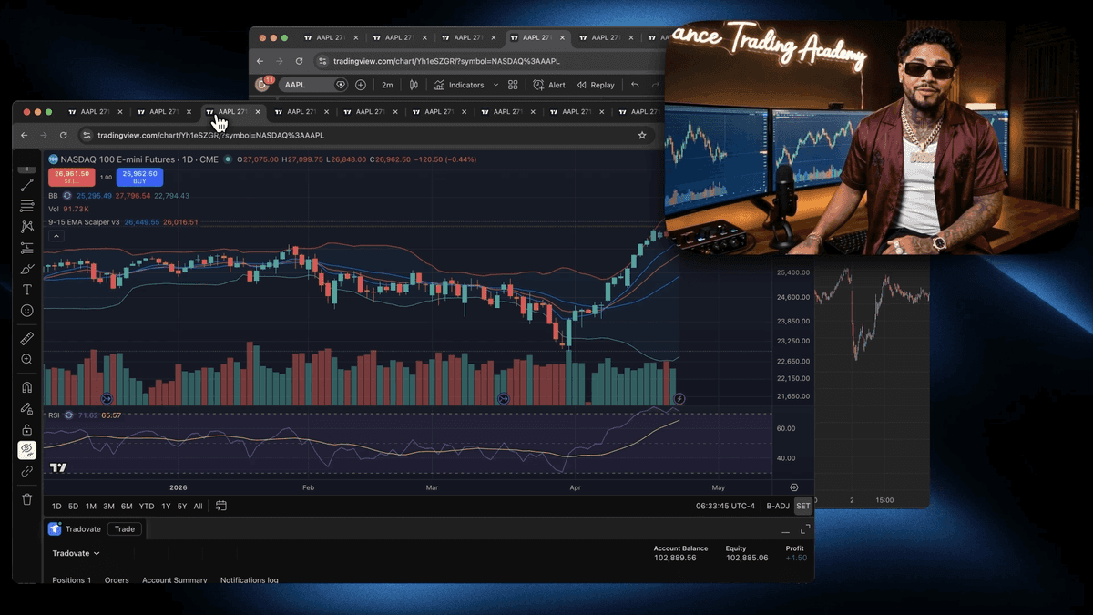Open the Account Summary tab
The height and width of the screenshot is (615, 1093).
[x=174, y=580]
